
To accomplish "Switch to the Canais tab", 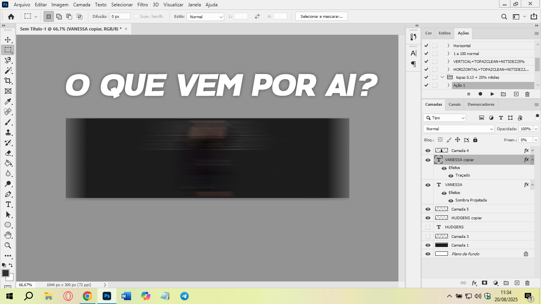I will point(454,104).
